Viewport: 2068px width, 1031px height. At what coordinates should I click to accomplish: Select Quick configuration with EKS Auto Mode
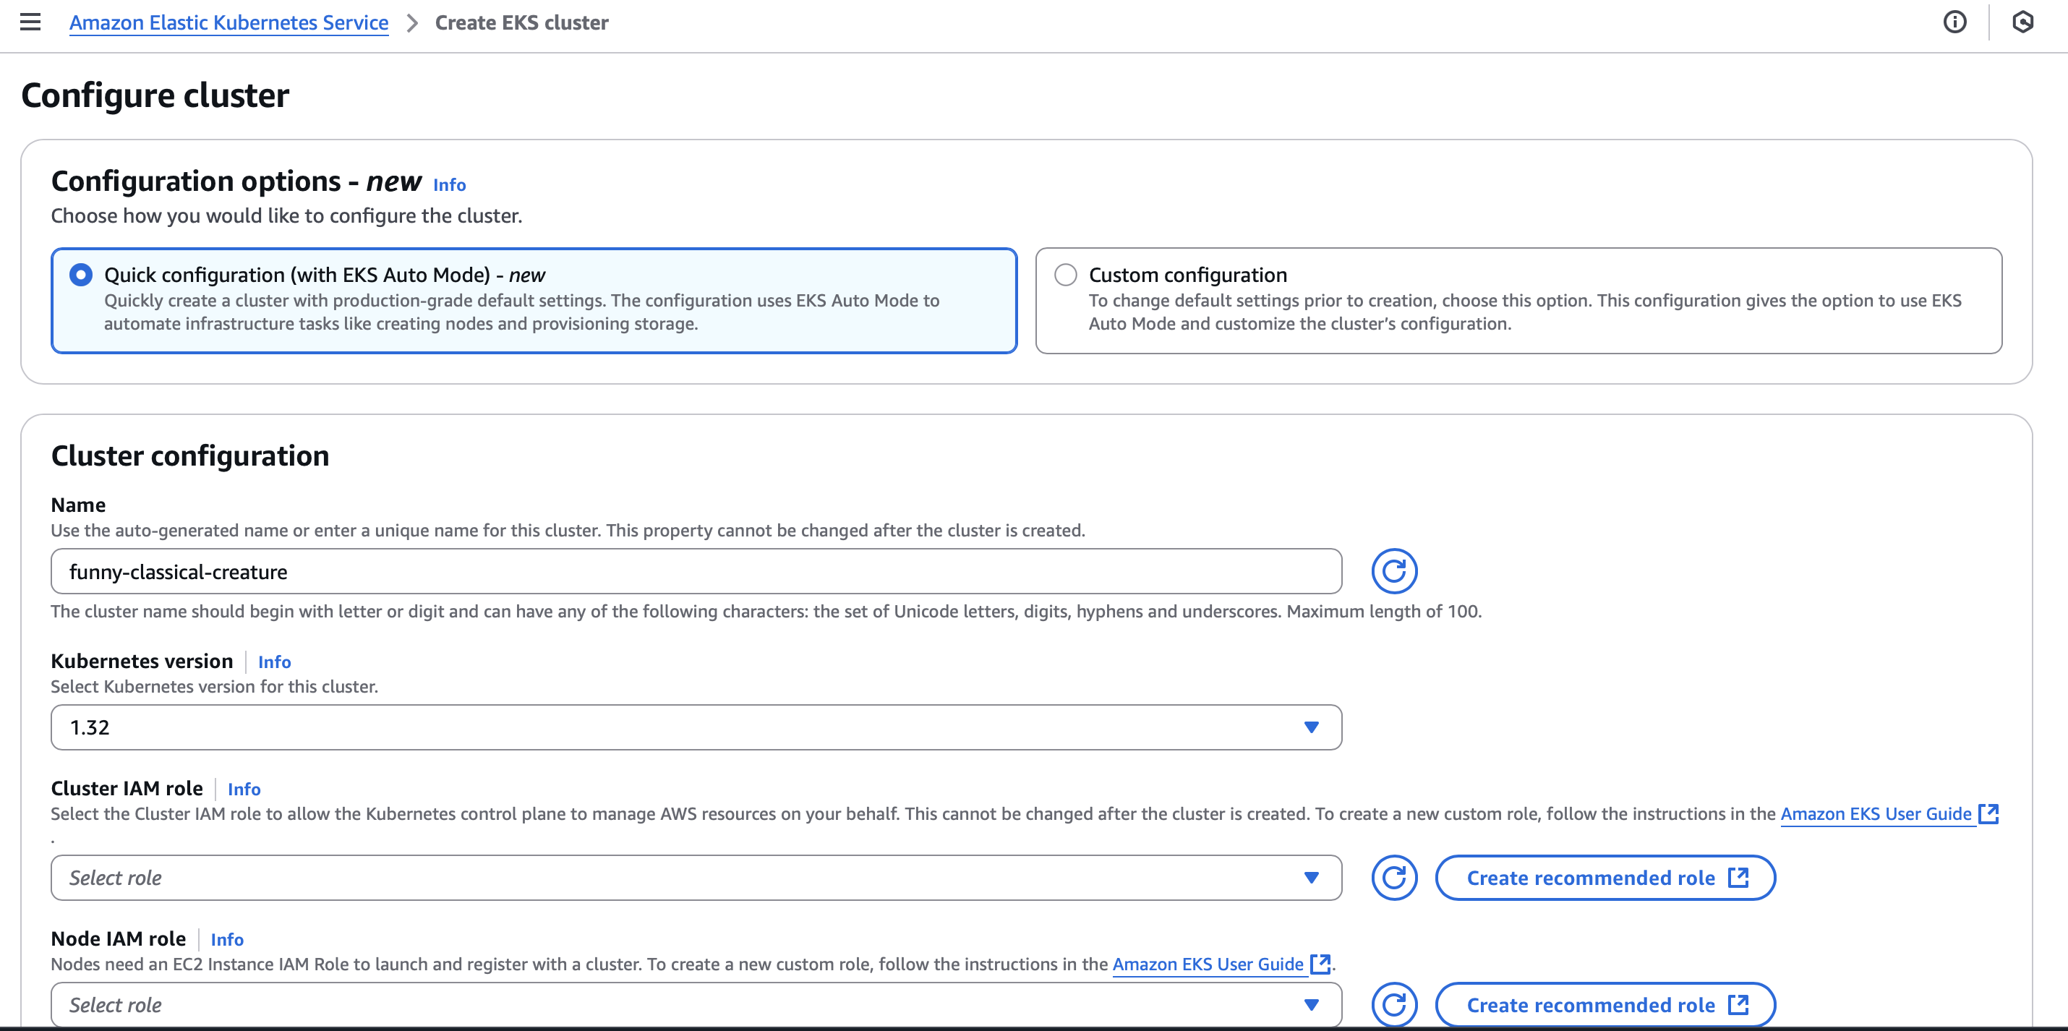pos(534,300)
